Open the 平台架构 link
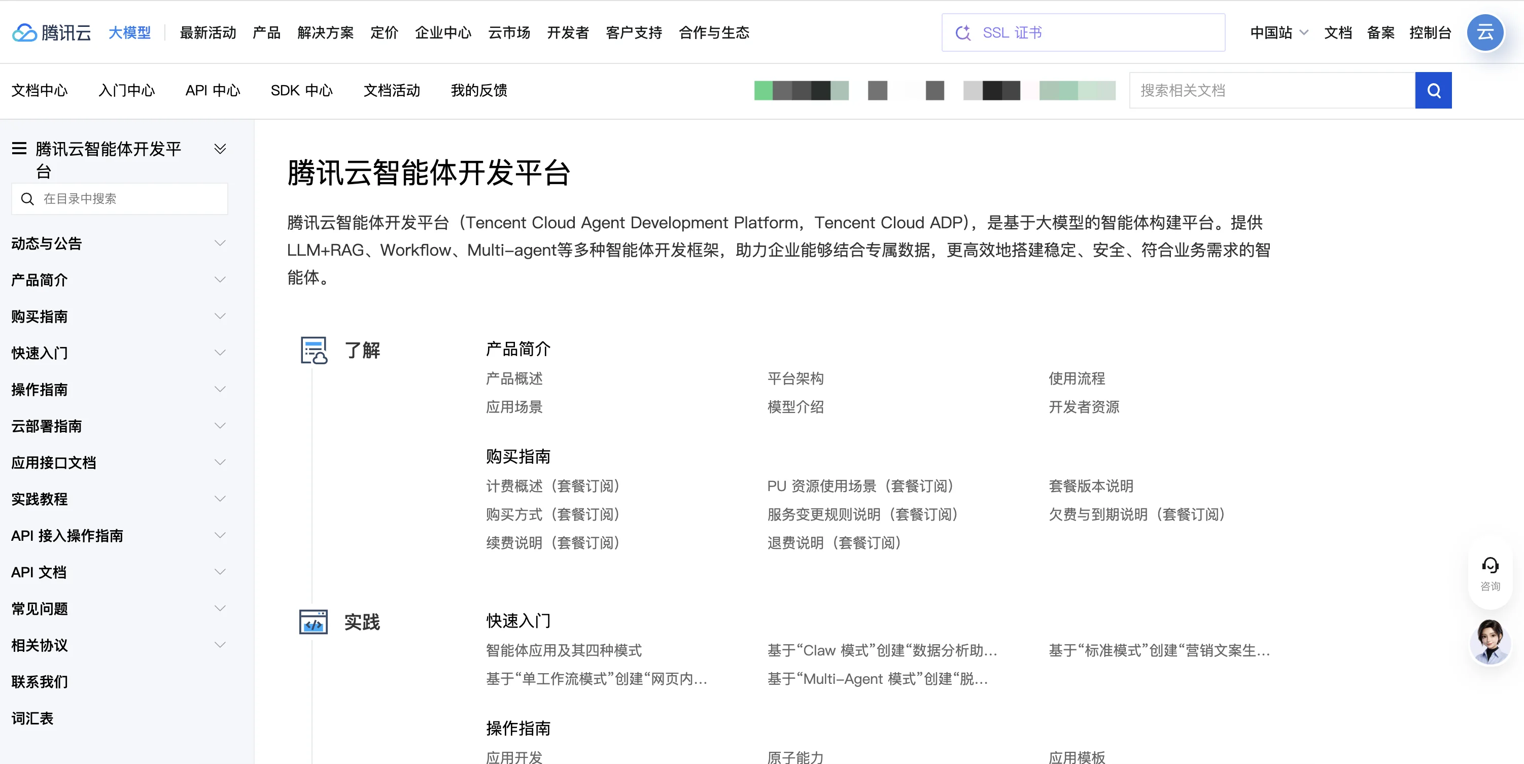Image resolution: width=1524 pixels, height=764 pixels. coord(795,379)
